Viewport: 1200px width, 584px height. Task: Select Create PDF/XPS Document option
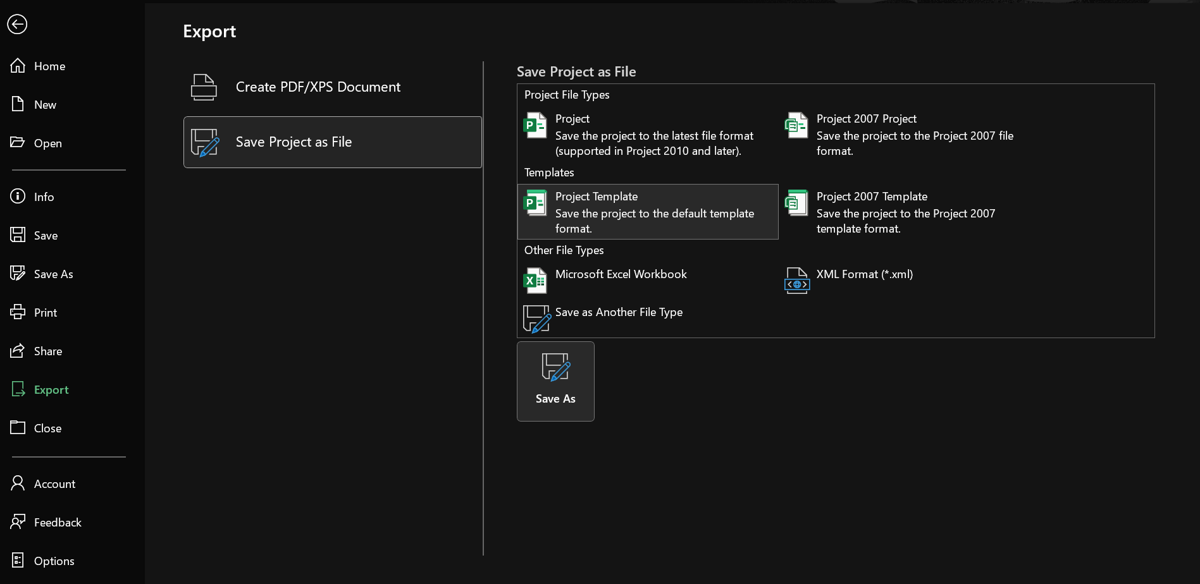333,87
